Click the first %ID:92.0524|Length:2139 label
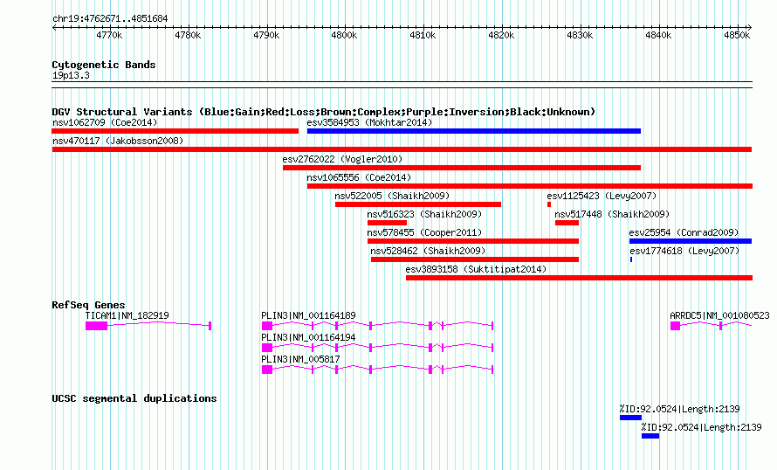777x470 pixels. [x=679, y=409]
